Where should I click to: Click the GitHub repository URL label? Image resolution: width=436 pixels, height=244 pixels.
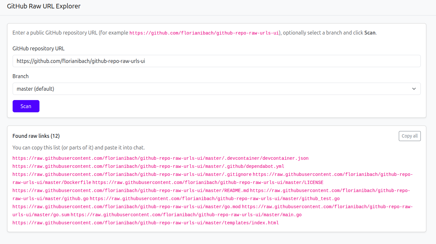pyautogui.click(x=38, y=48)
